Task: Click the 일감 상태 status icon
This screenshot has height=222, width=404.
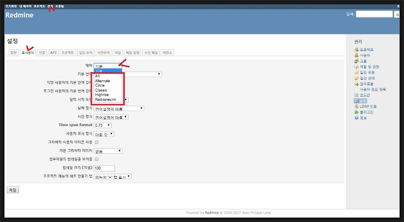Action: pos(357,78)
